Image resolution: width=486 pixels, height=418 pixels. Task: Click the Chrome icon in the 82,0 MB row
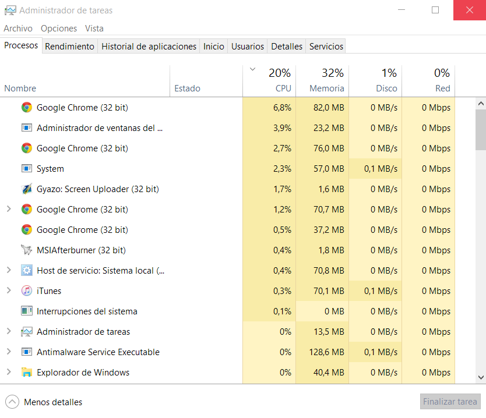pyautogui.click(x=27, y=108)
